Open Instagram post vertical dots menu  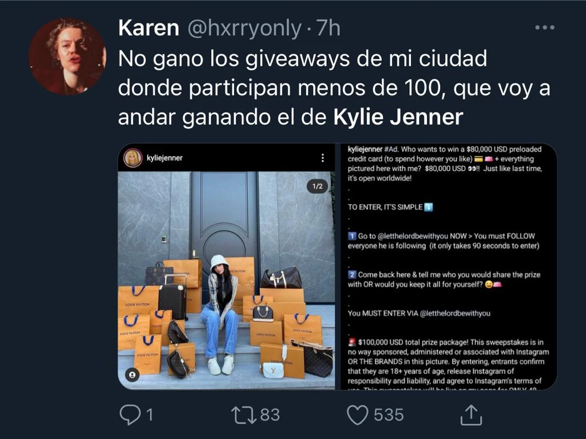point(323,158)
